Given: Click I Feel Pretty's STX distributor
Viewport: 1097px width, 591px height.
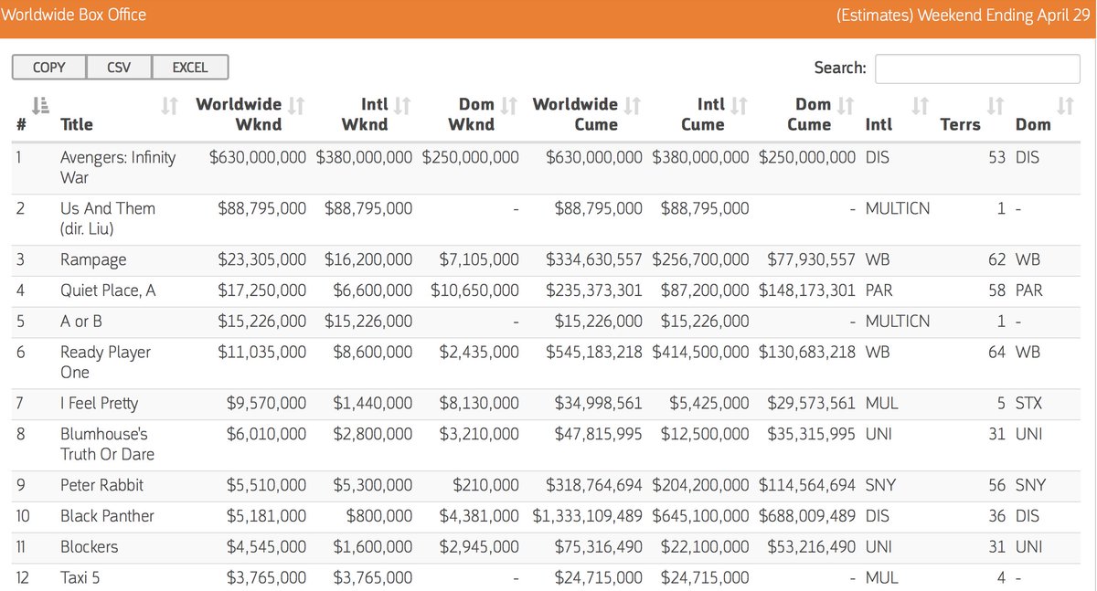Looking at the screenshot, I should coord(1028,404).
